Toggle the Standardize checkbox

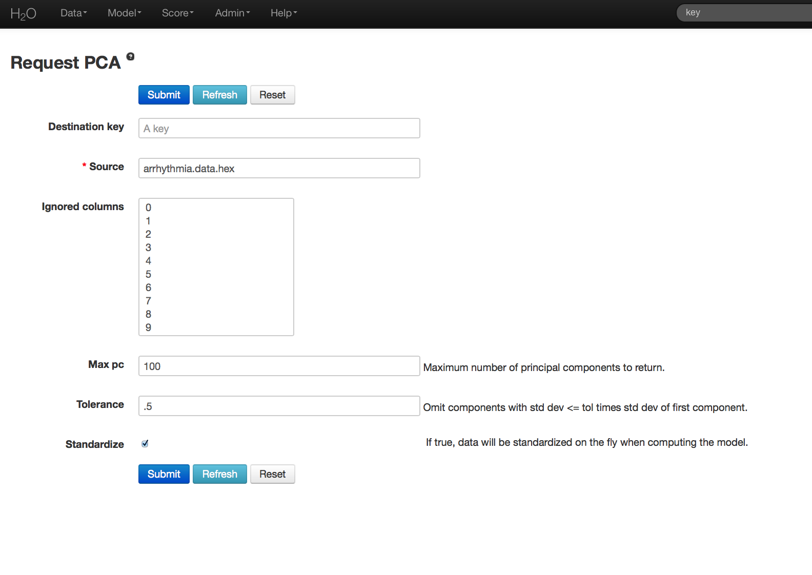(x=145, y=444)
